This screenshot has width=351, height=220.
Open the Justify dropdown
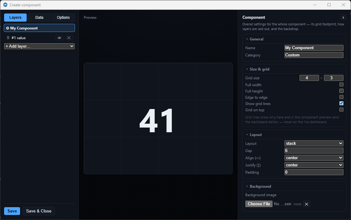pyautogui.click(x=314, y=165)
